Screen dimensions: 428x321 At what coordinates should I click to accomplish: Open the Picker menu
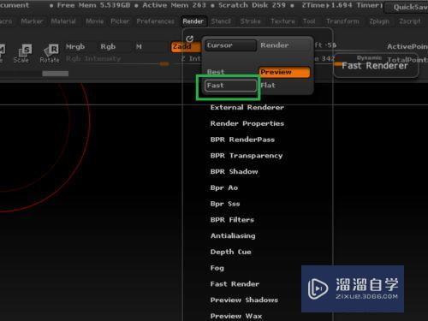pyautogui.click(x=120, y=21)
